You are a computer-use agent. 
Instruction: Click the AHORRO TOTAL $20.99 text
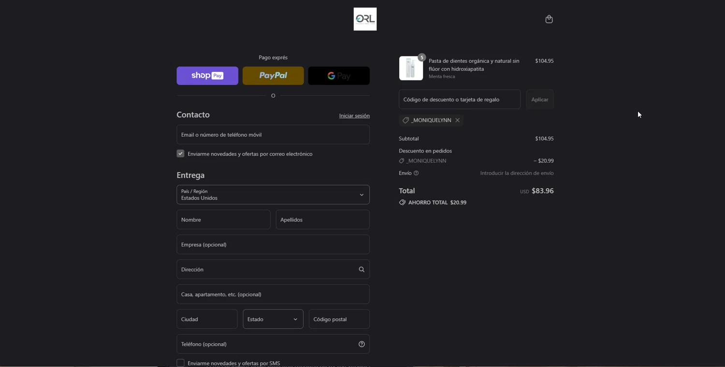click(437, 203)
